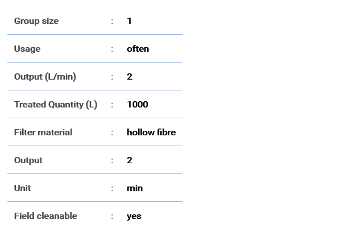Click the colon in the Field cleanable row
Screen dimensions: 357x236
112,216
